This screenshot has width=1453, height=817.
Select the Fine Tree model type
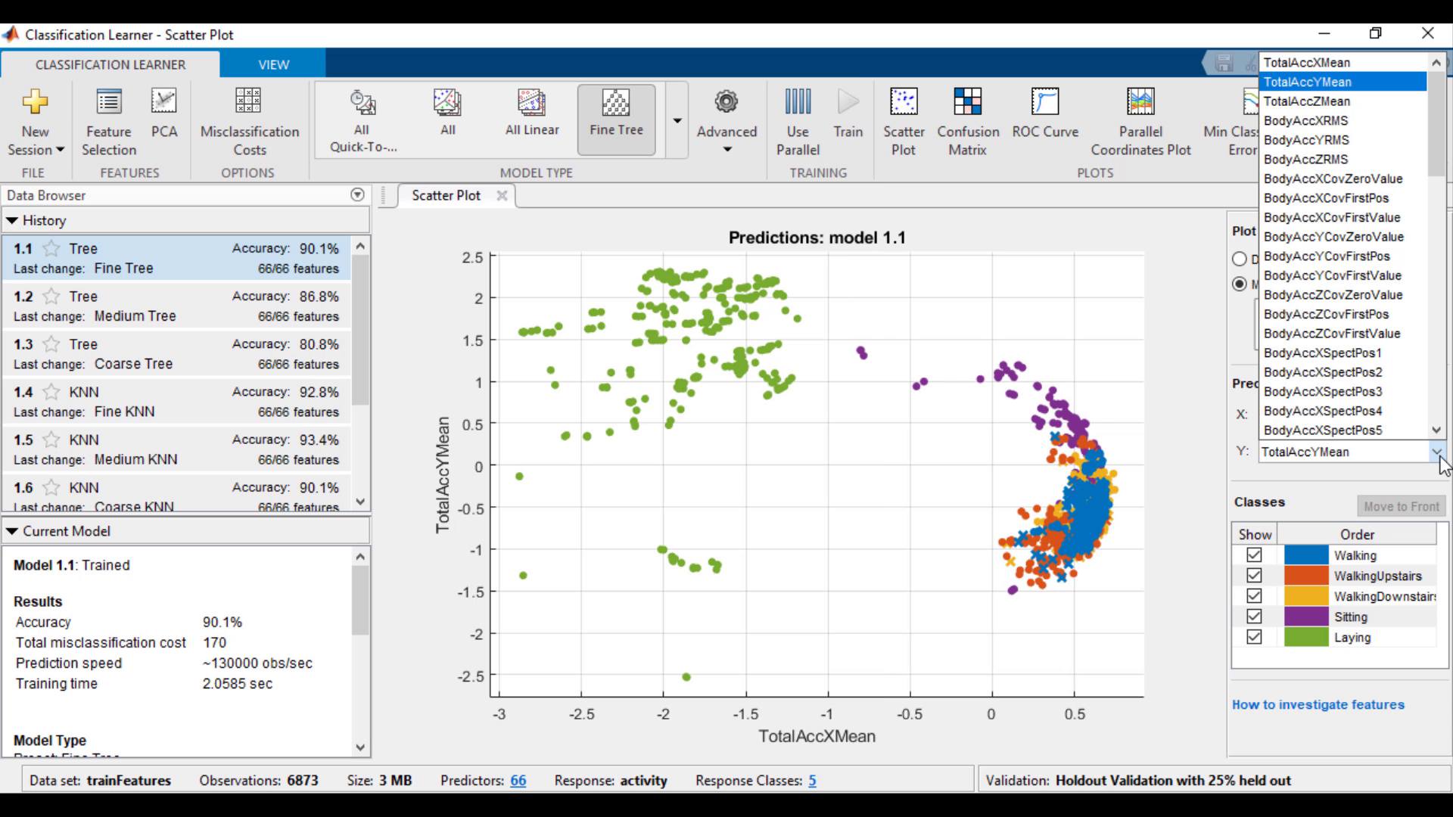[616, 120]
